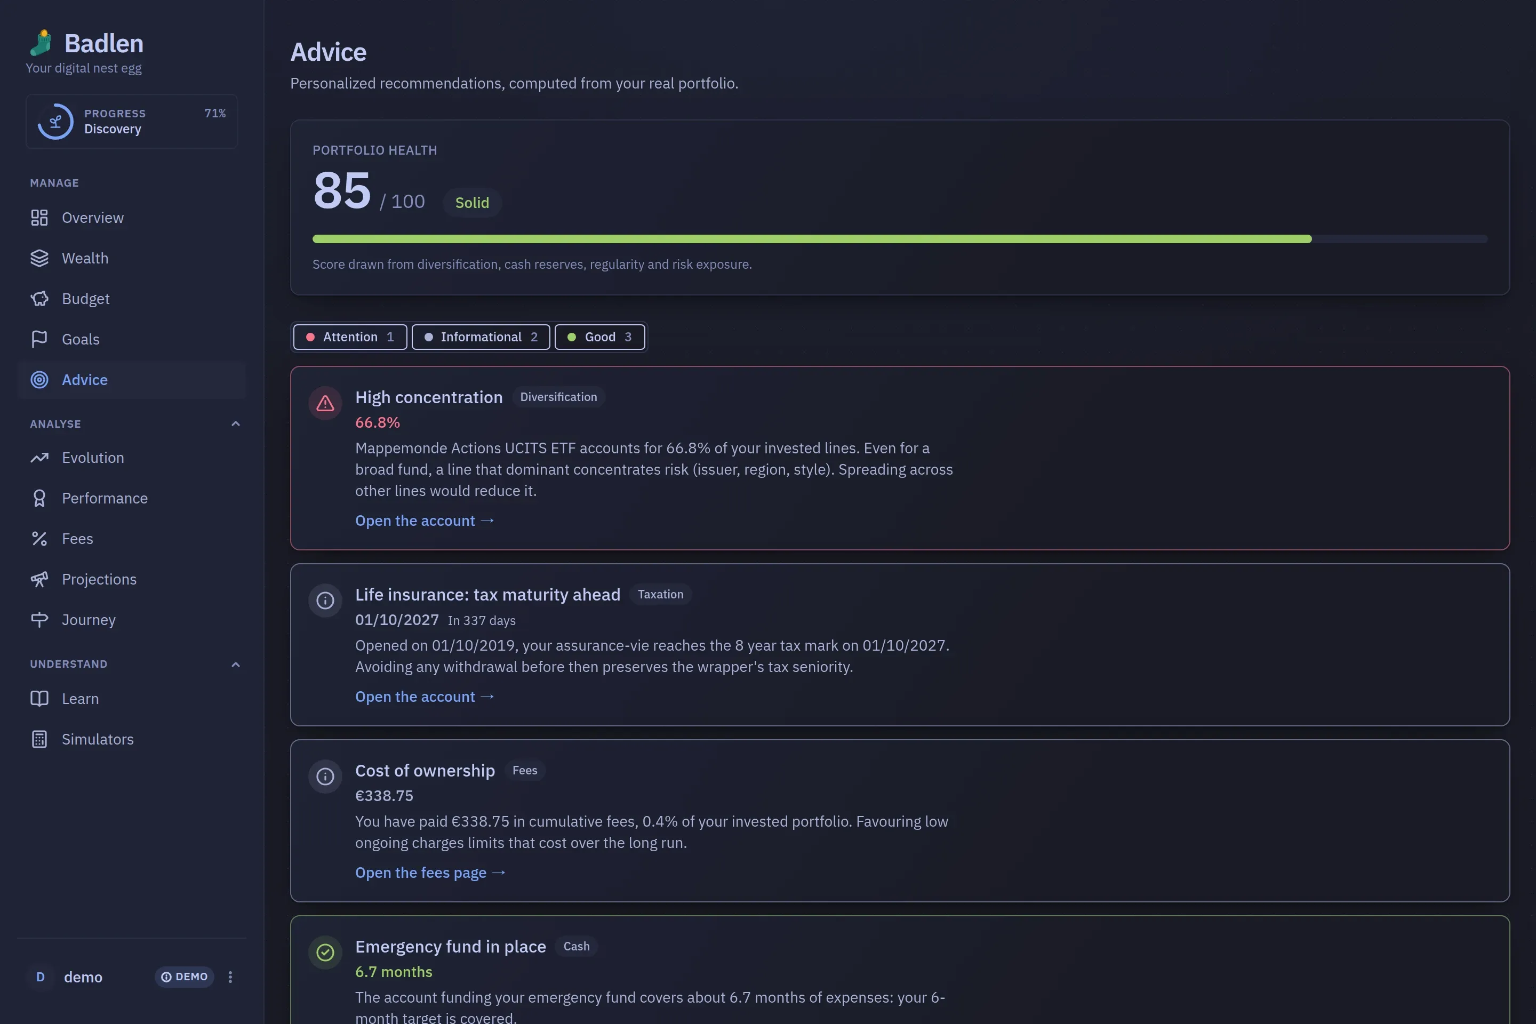The width and height of the screenshot is (1536, 1024).
Task: Click the Fees tag on Cost of ownership
Action: coord(524,771)
